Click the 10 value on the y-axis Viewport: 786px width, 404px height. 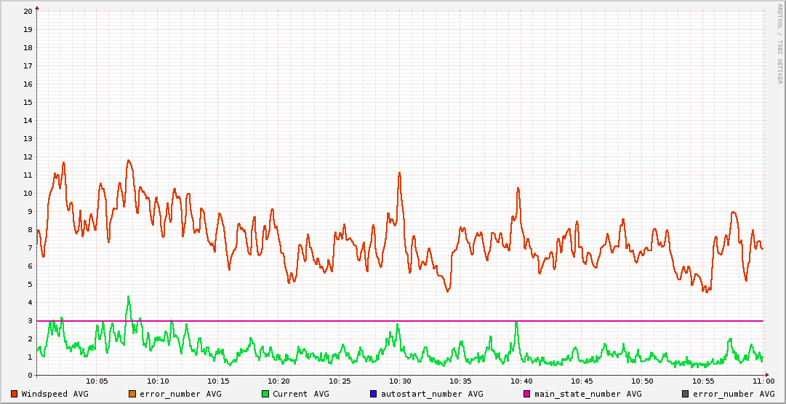coord(28,194)
